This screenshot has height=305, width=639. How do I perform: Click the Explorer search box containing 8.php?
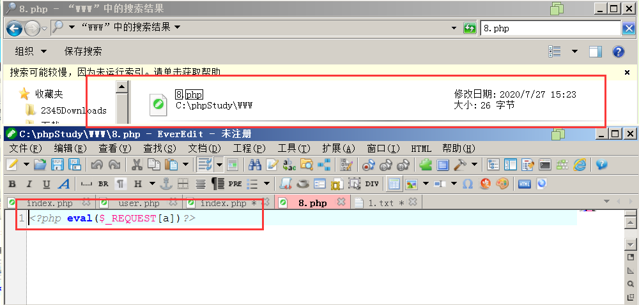pyautogui.click(x=551, y=28)
